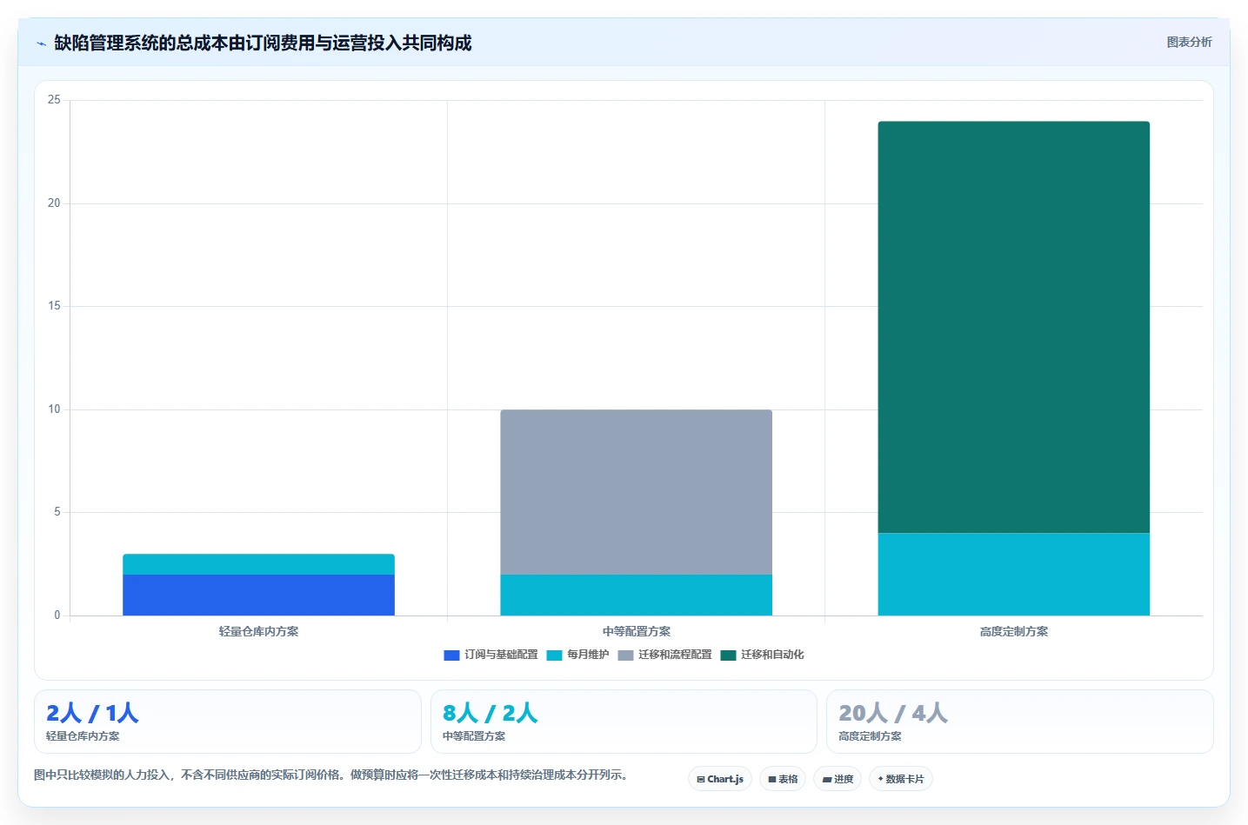Viewport: 1248px width, 825px height.
Task: Click the x-axis label 高度定制方案
Action: pyautogui.click(x=1013, y=632)
